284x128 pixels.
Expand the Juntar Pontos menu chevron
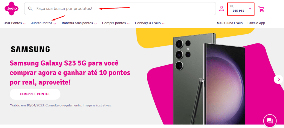[55, 23]
